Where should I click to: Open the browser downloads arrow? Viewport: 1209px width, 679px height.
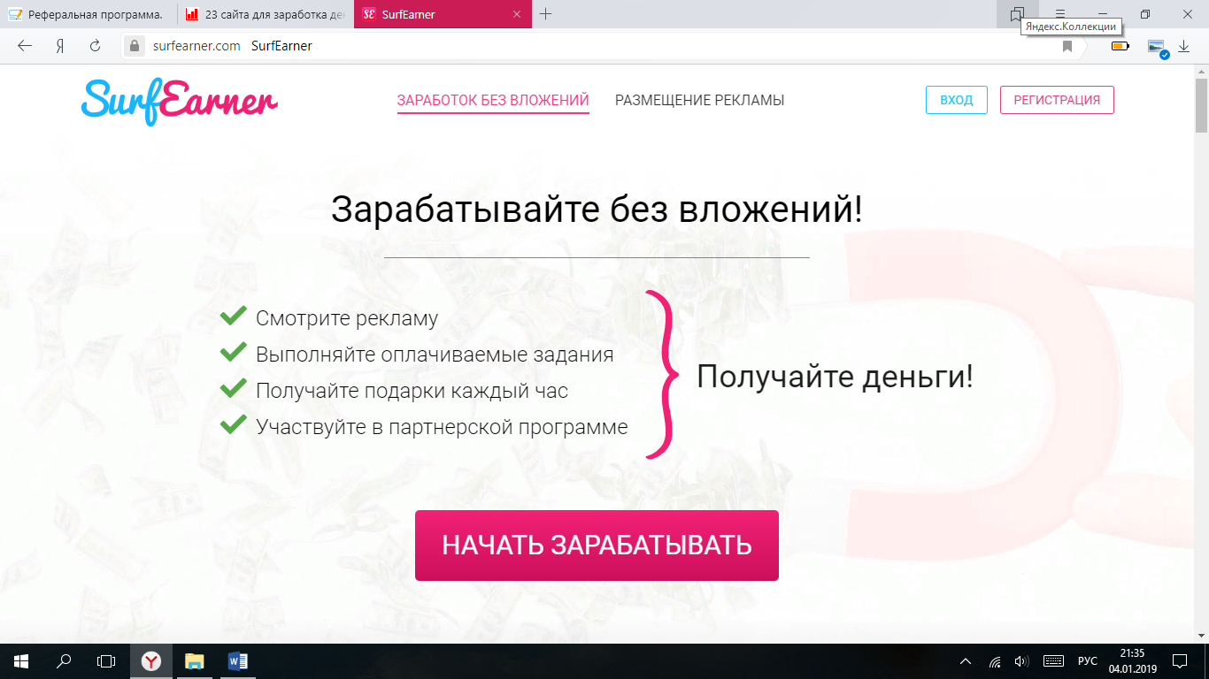pos(1183,46)
